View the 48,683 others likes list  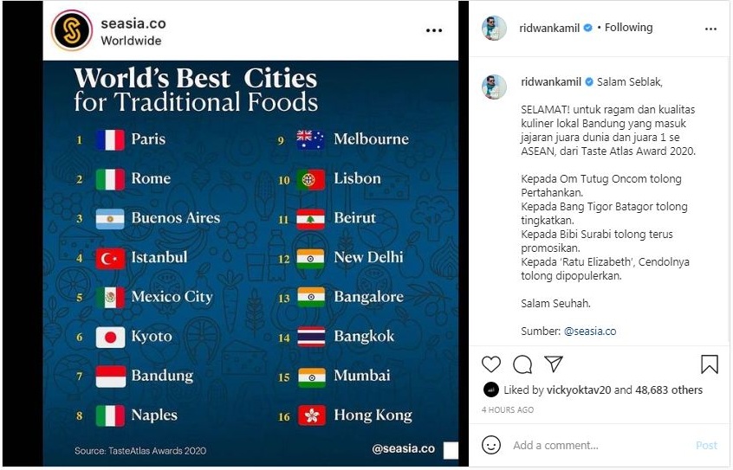click(x=667, y=390)
